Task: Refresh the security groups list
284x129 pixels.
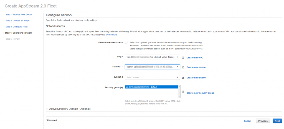Action: [183, 92]
